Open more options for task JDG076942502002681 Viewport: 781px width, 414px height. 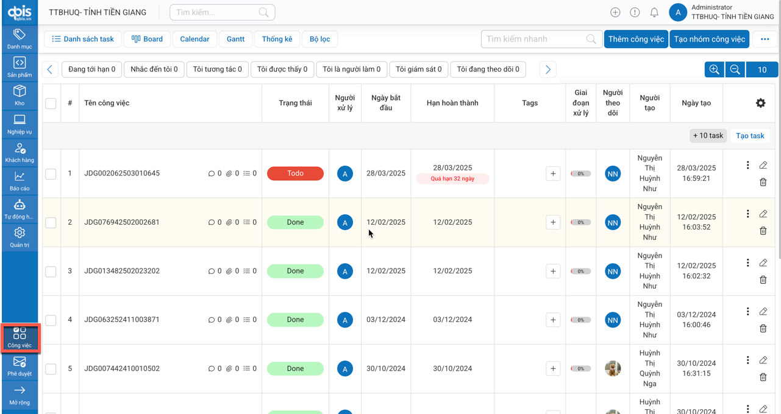pos(747,214)
